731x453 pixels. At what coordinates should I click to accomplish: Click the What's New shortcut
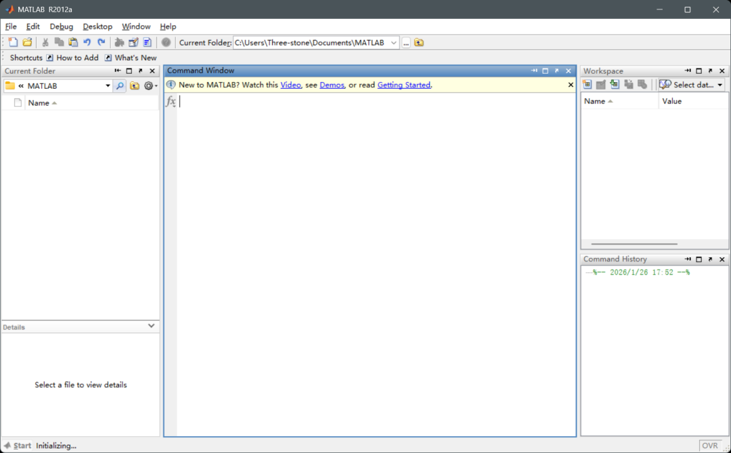131,58
